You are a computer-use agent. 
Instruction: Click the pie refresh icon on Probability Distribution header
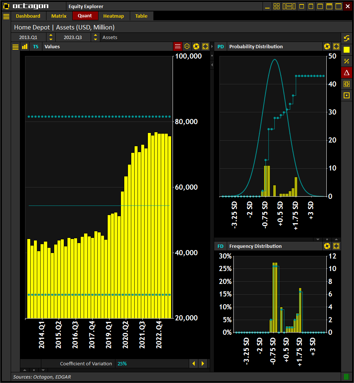(327, 46)
